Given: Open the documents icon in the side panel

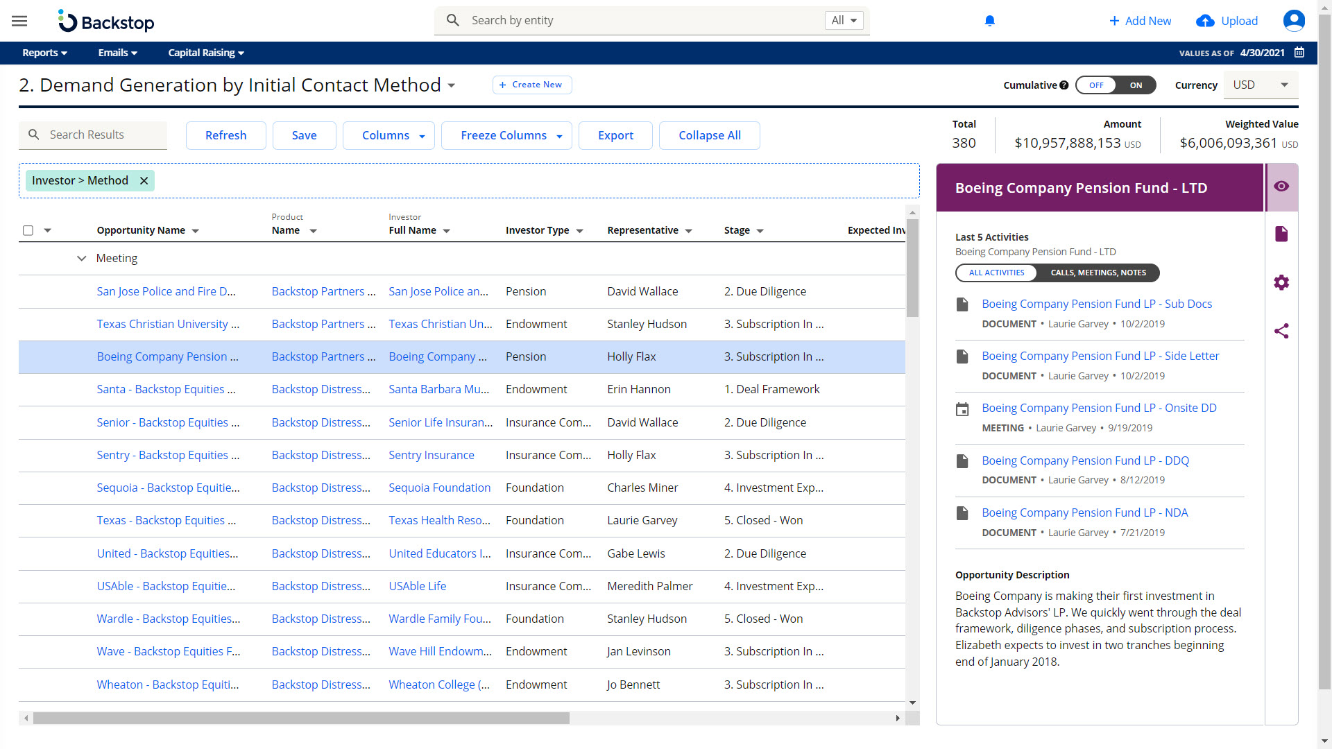Looking at the screenshot, I should [x=1281, y=234].
